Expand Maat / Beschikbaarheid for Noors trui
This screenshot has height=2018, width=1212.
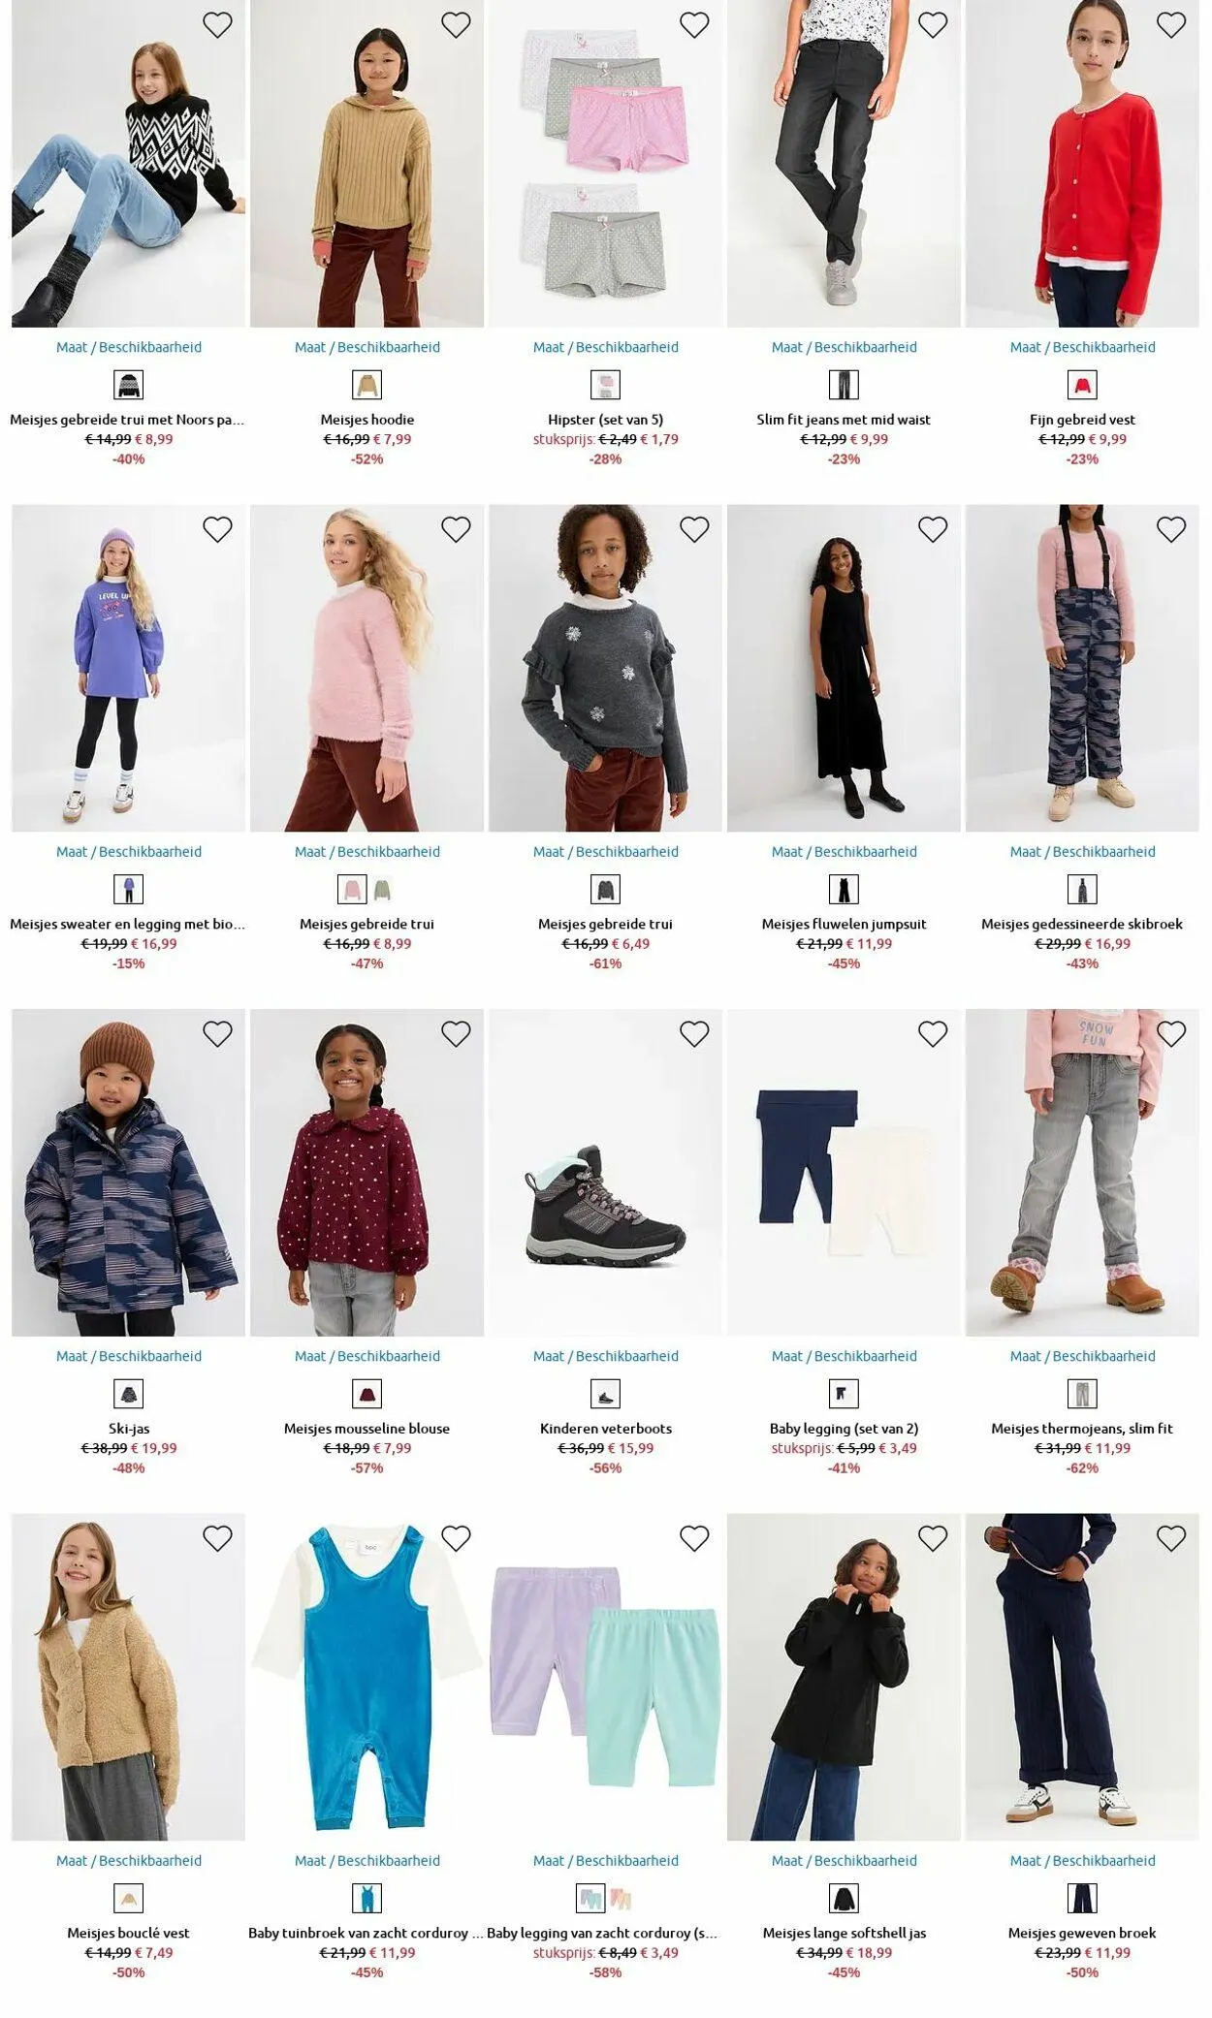[129, 347]
